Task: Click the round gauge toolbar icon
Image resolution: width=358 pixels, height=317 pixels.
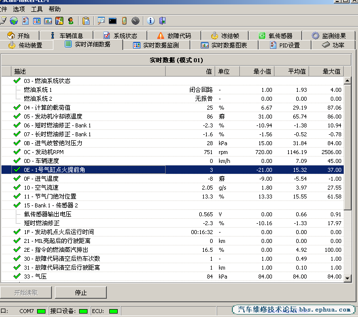Action: (x=135, y=21)
